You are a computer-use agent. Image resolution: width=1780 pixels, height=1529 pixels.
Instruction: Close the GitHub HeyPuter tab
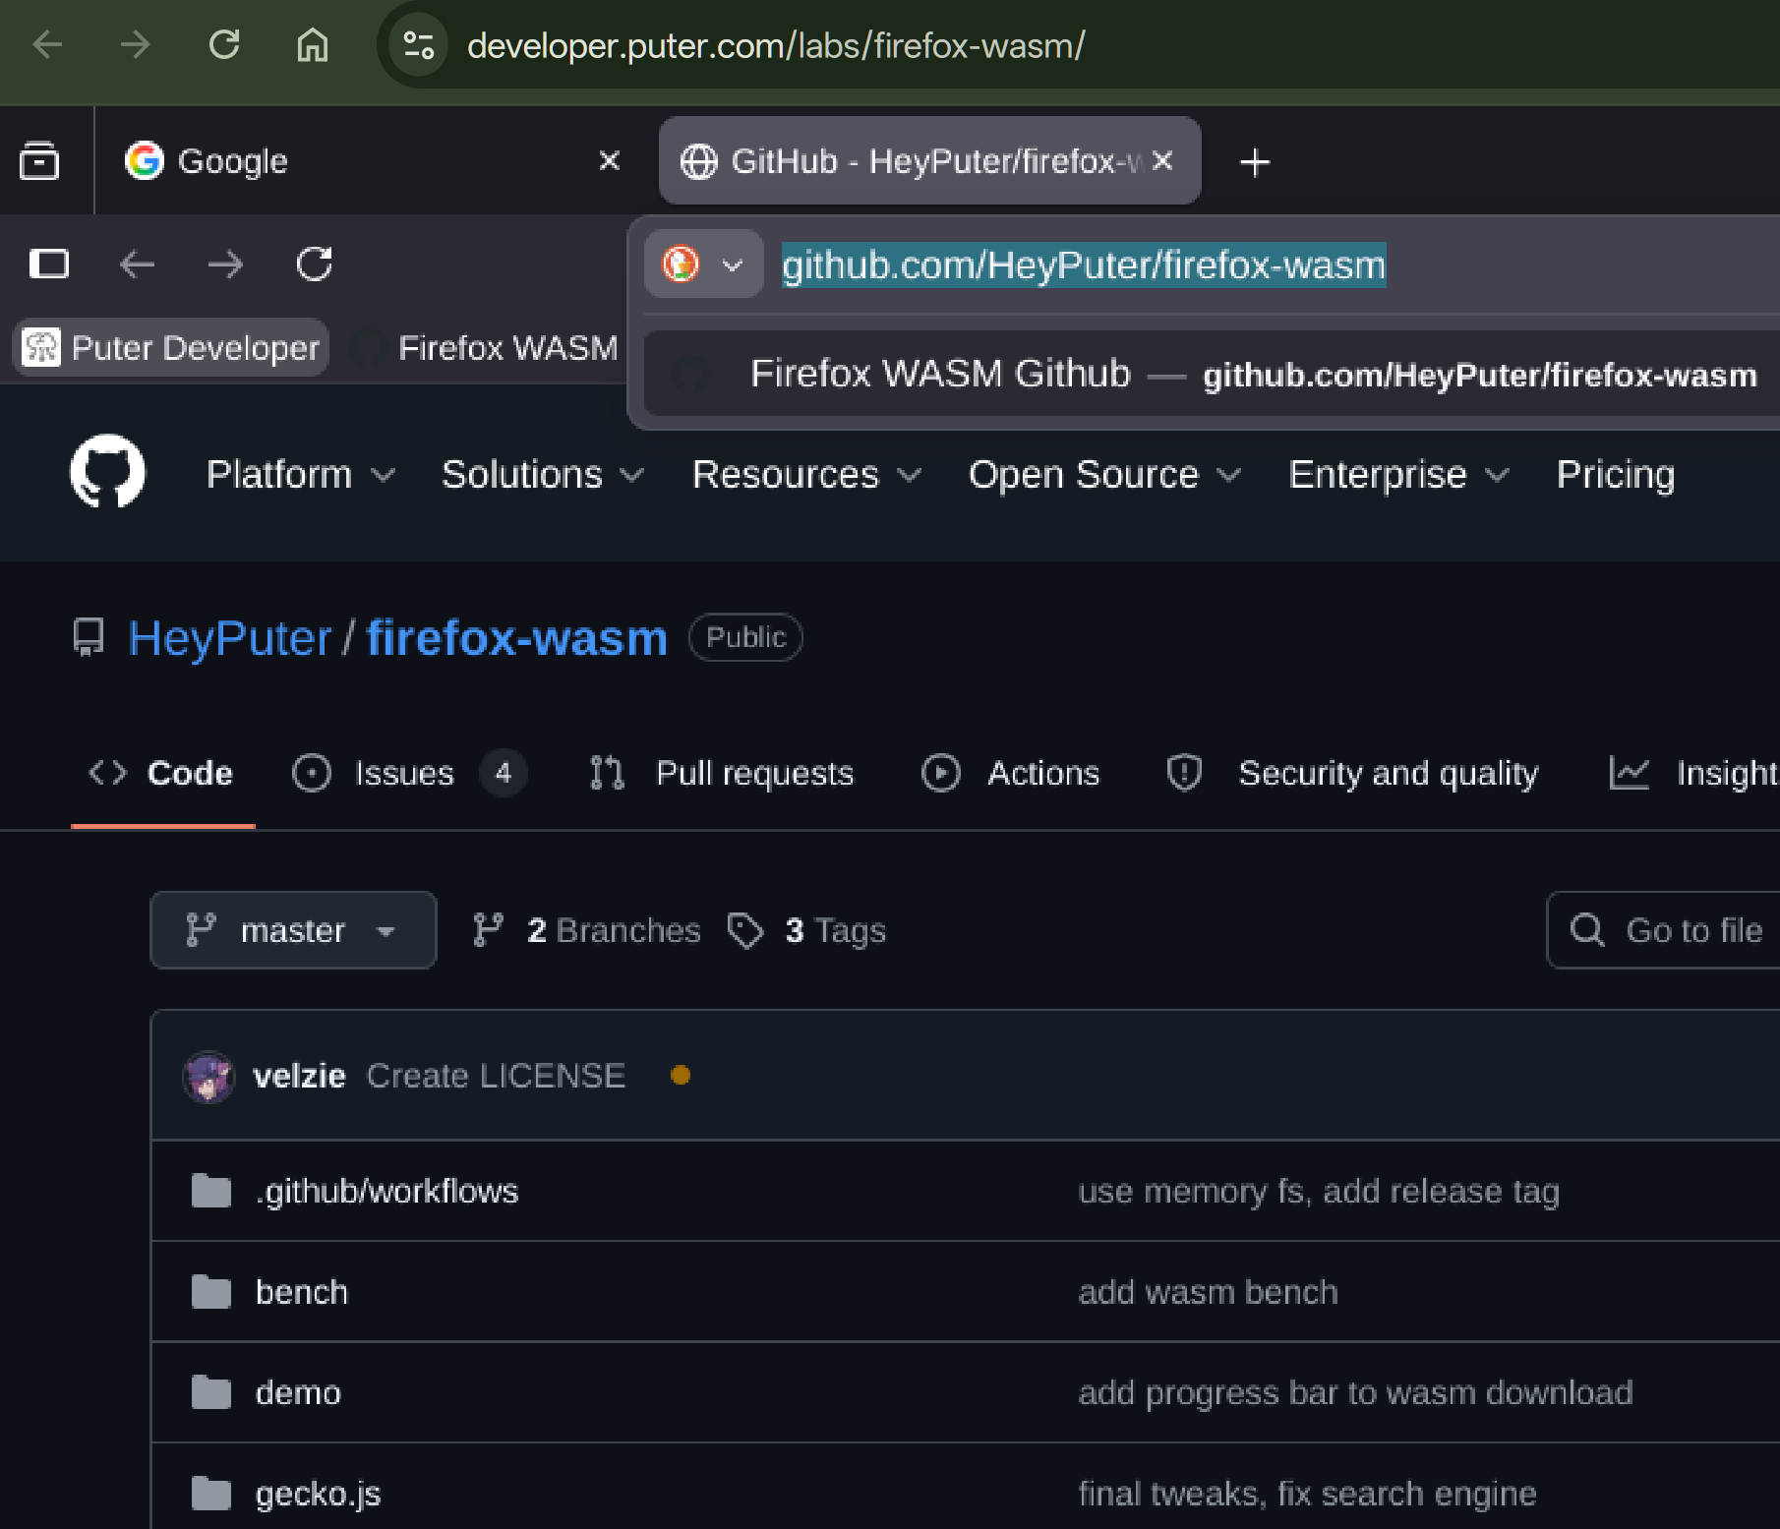point(1162,160)
